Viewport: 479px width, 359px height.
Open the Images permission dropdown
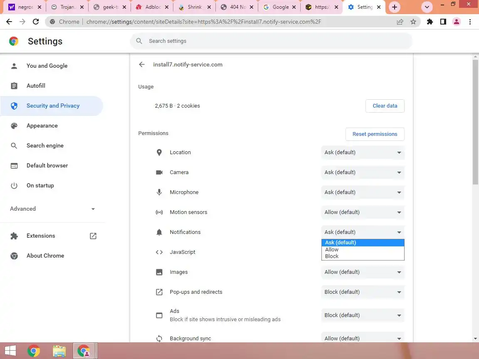click(x=363, y=272)
